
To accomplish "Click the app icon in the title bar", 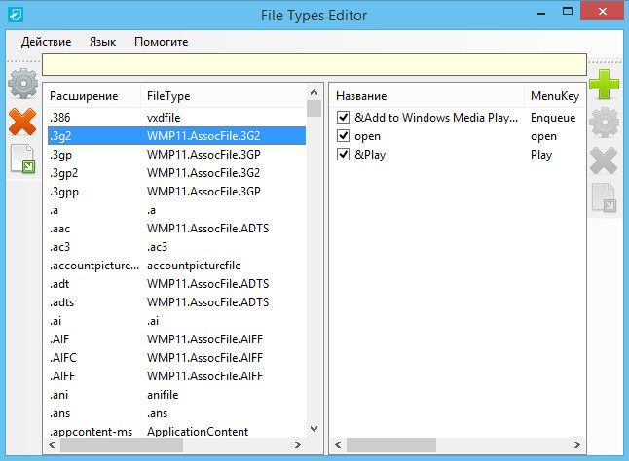I will coord(17,15).
